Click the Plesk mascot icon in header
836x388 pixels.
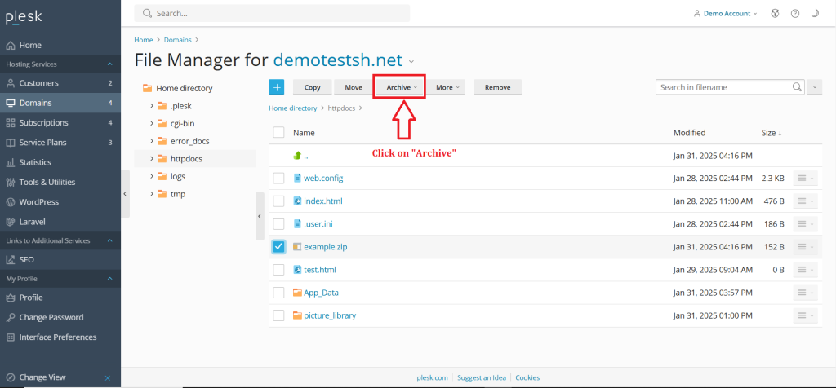[x=776, y=14]
